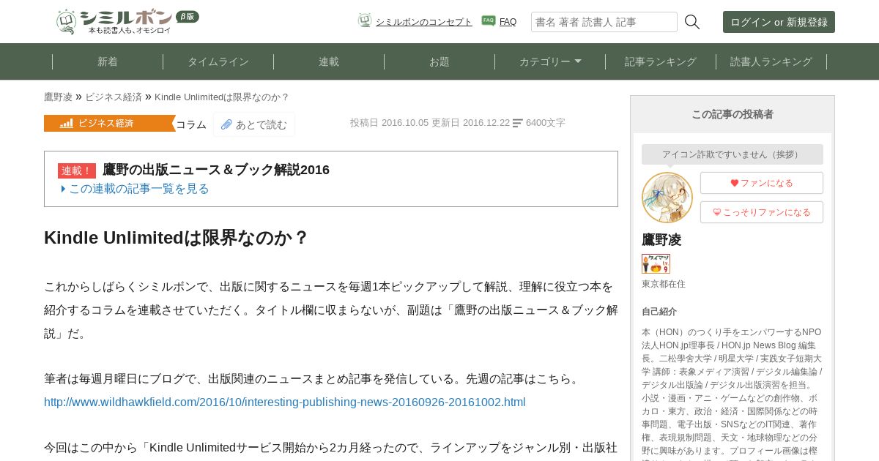
Task: Click the 6400文字 character count
Action: 546,123
